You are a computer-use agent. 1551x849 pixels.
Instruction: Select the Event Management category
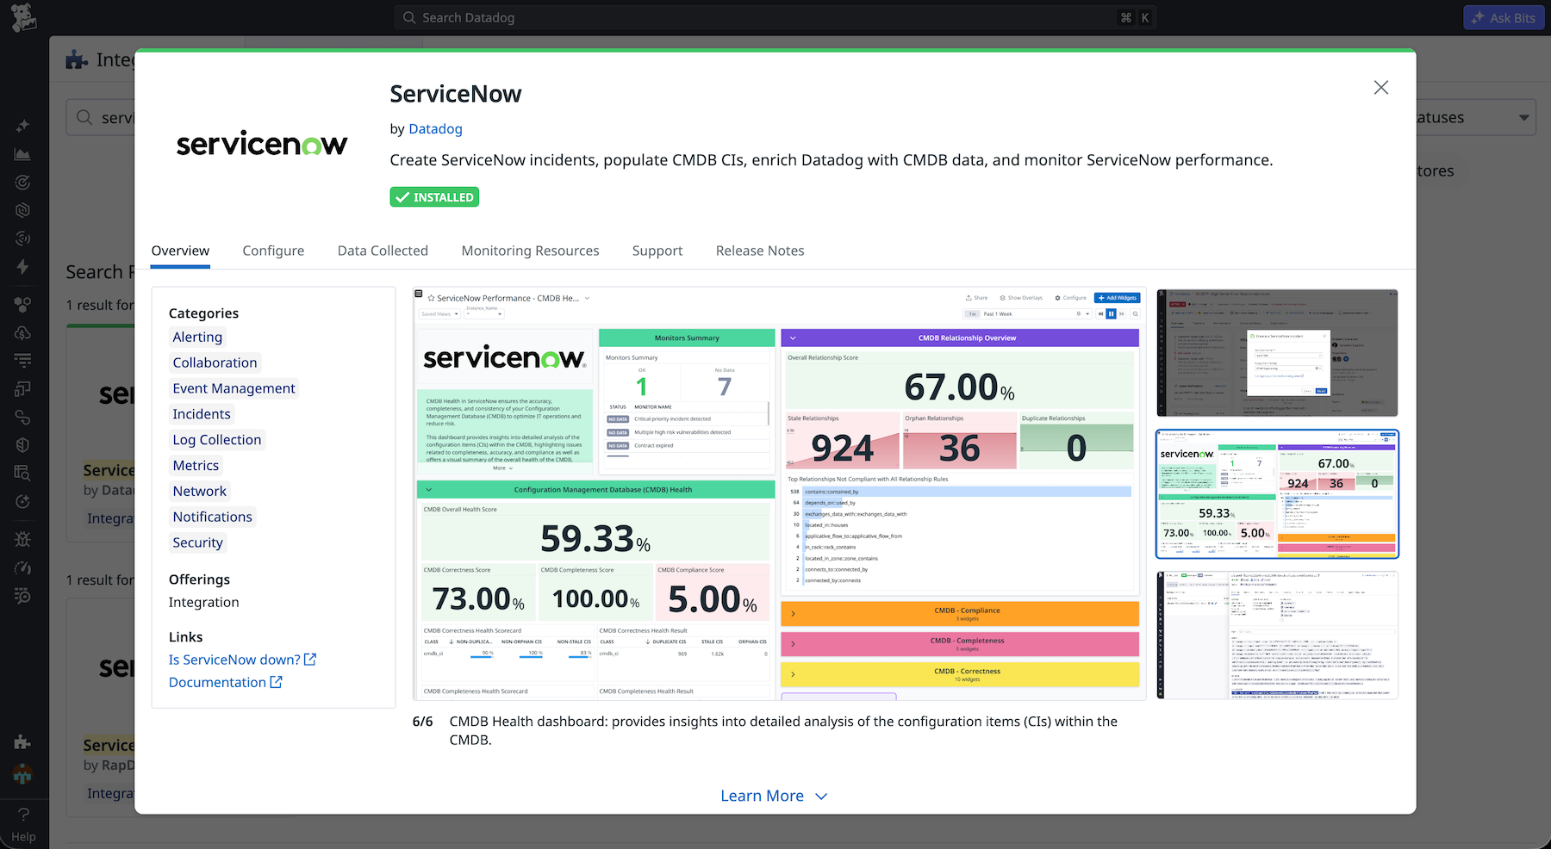click(234, 388)
